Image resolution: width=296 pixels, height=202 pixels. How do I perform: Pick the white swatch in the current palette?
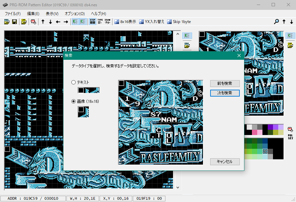pos(249,127)
